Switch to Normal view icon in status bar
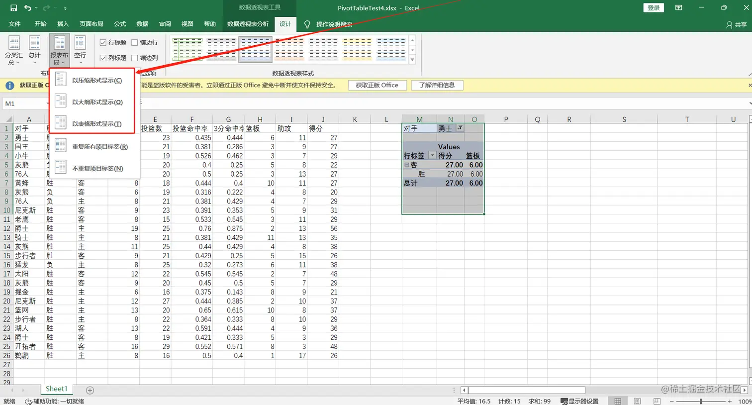Viewport: 752px width, 405px height. point(618,401)
